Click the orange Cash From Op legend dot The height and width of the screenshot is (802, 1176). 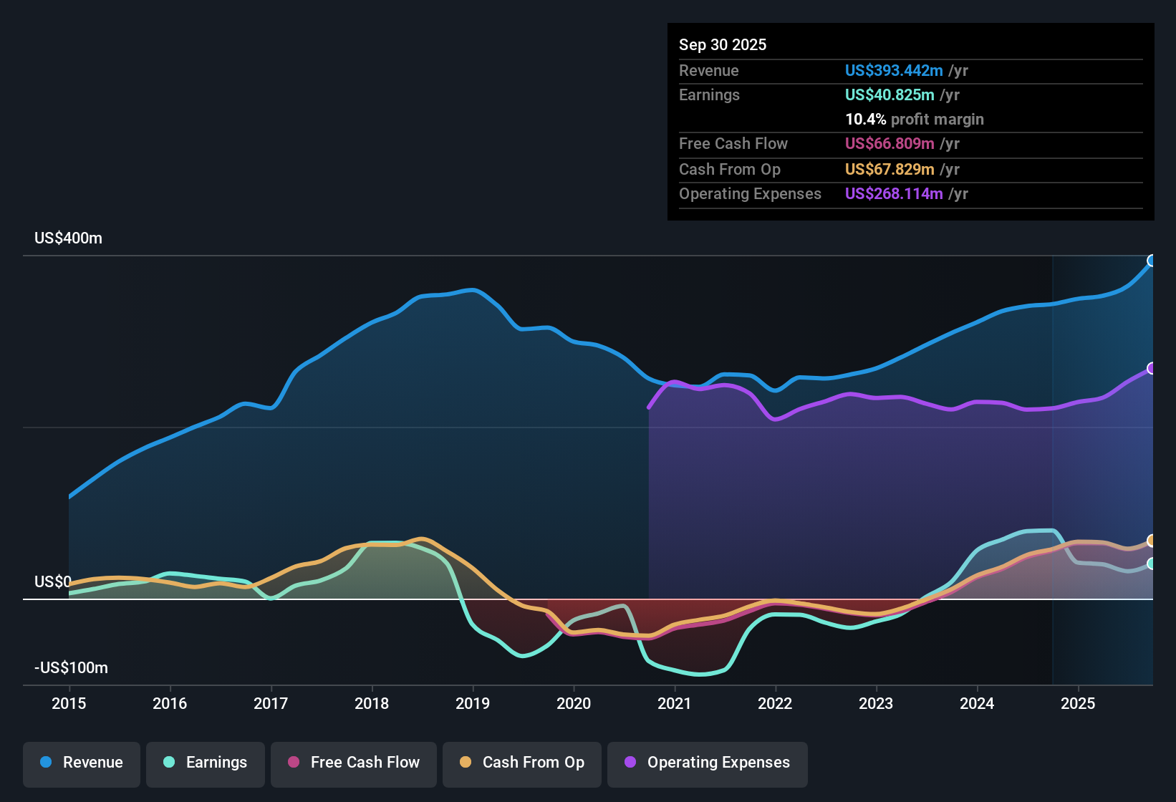click(x=465, y=763)
